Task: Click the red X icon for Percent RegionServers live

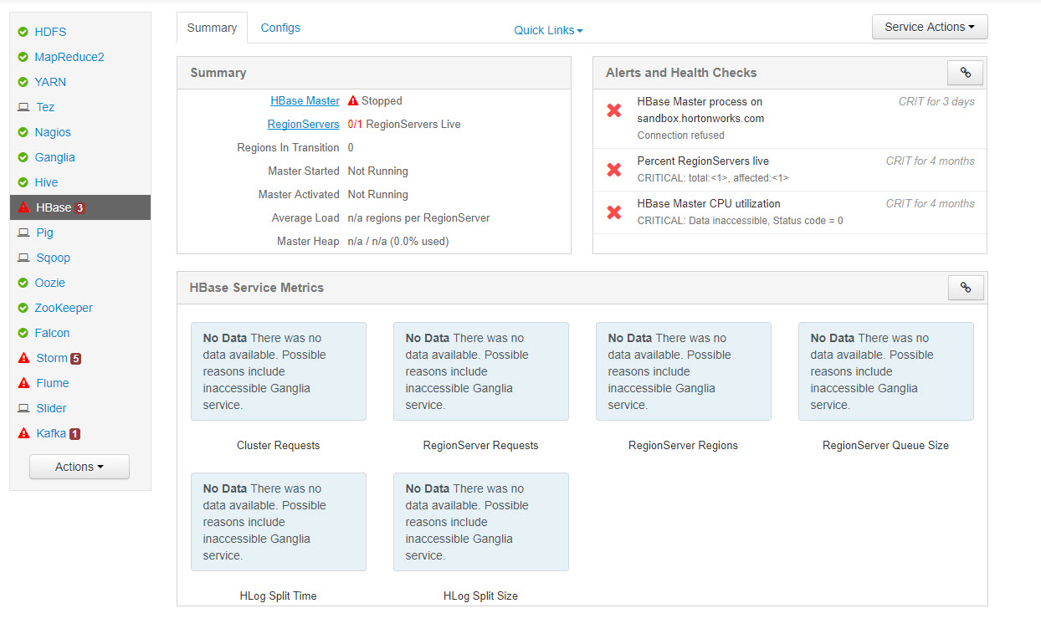Action: pyautogui.click(x=613, y=170)
